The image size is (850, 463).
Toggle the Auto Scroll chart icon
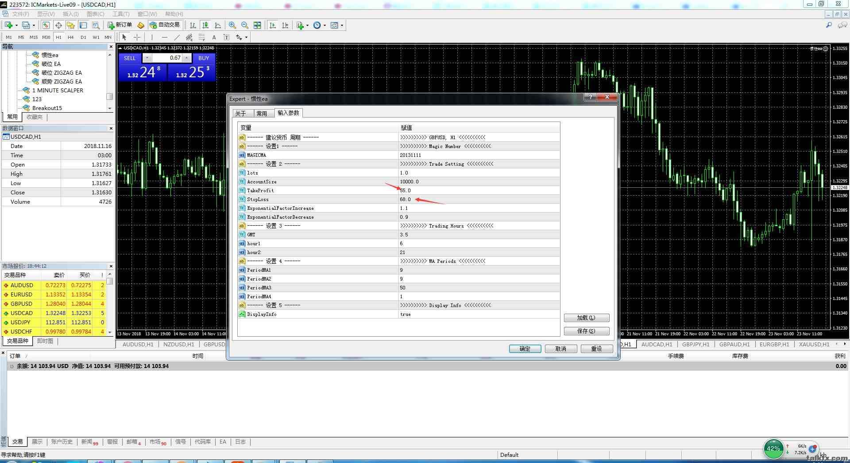tap(273, 25)
